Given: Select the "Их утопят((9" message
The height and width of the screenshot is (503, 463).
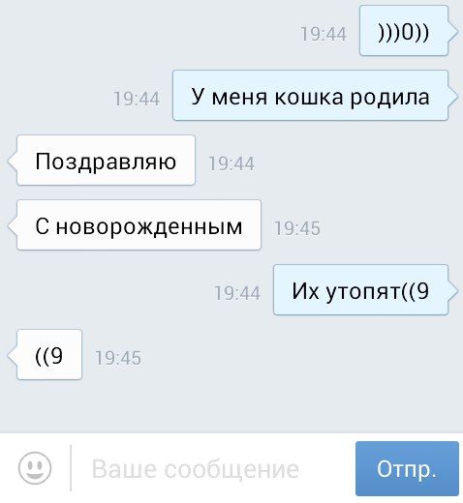Looking at the screenshot, I should (x=360, y=290).
